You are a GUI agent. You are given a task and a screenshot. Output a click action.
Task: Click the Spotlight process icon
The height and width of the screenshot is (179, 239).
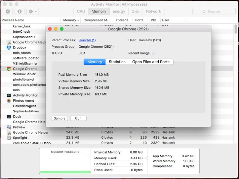[x=9, y=138]
